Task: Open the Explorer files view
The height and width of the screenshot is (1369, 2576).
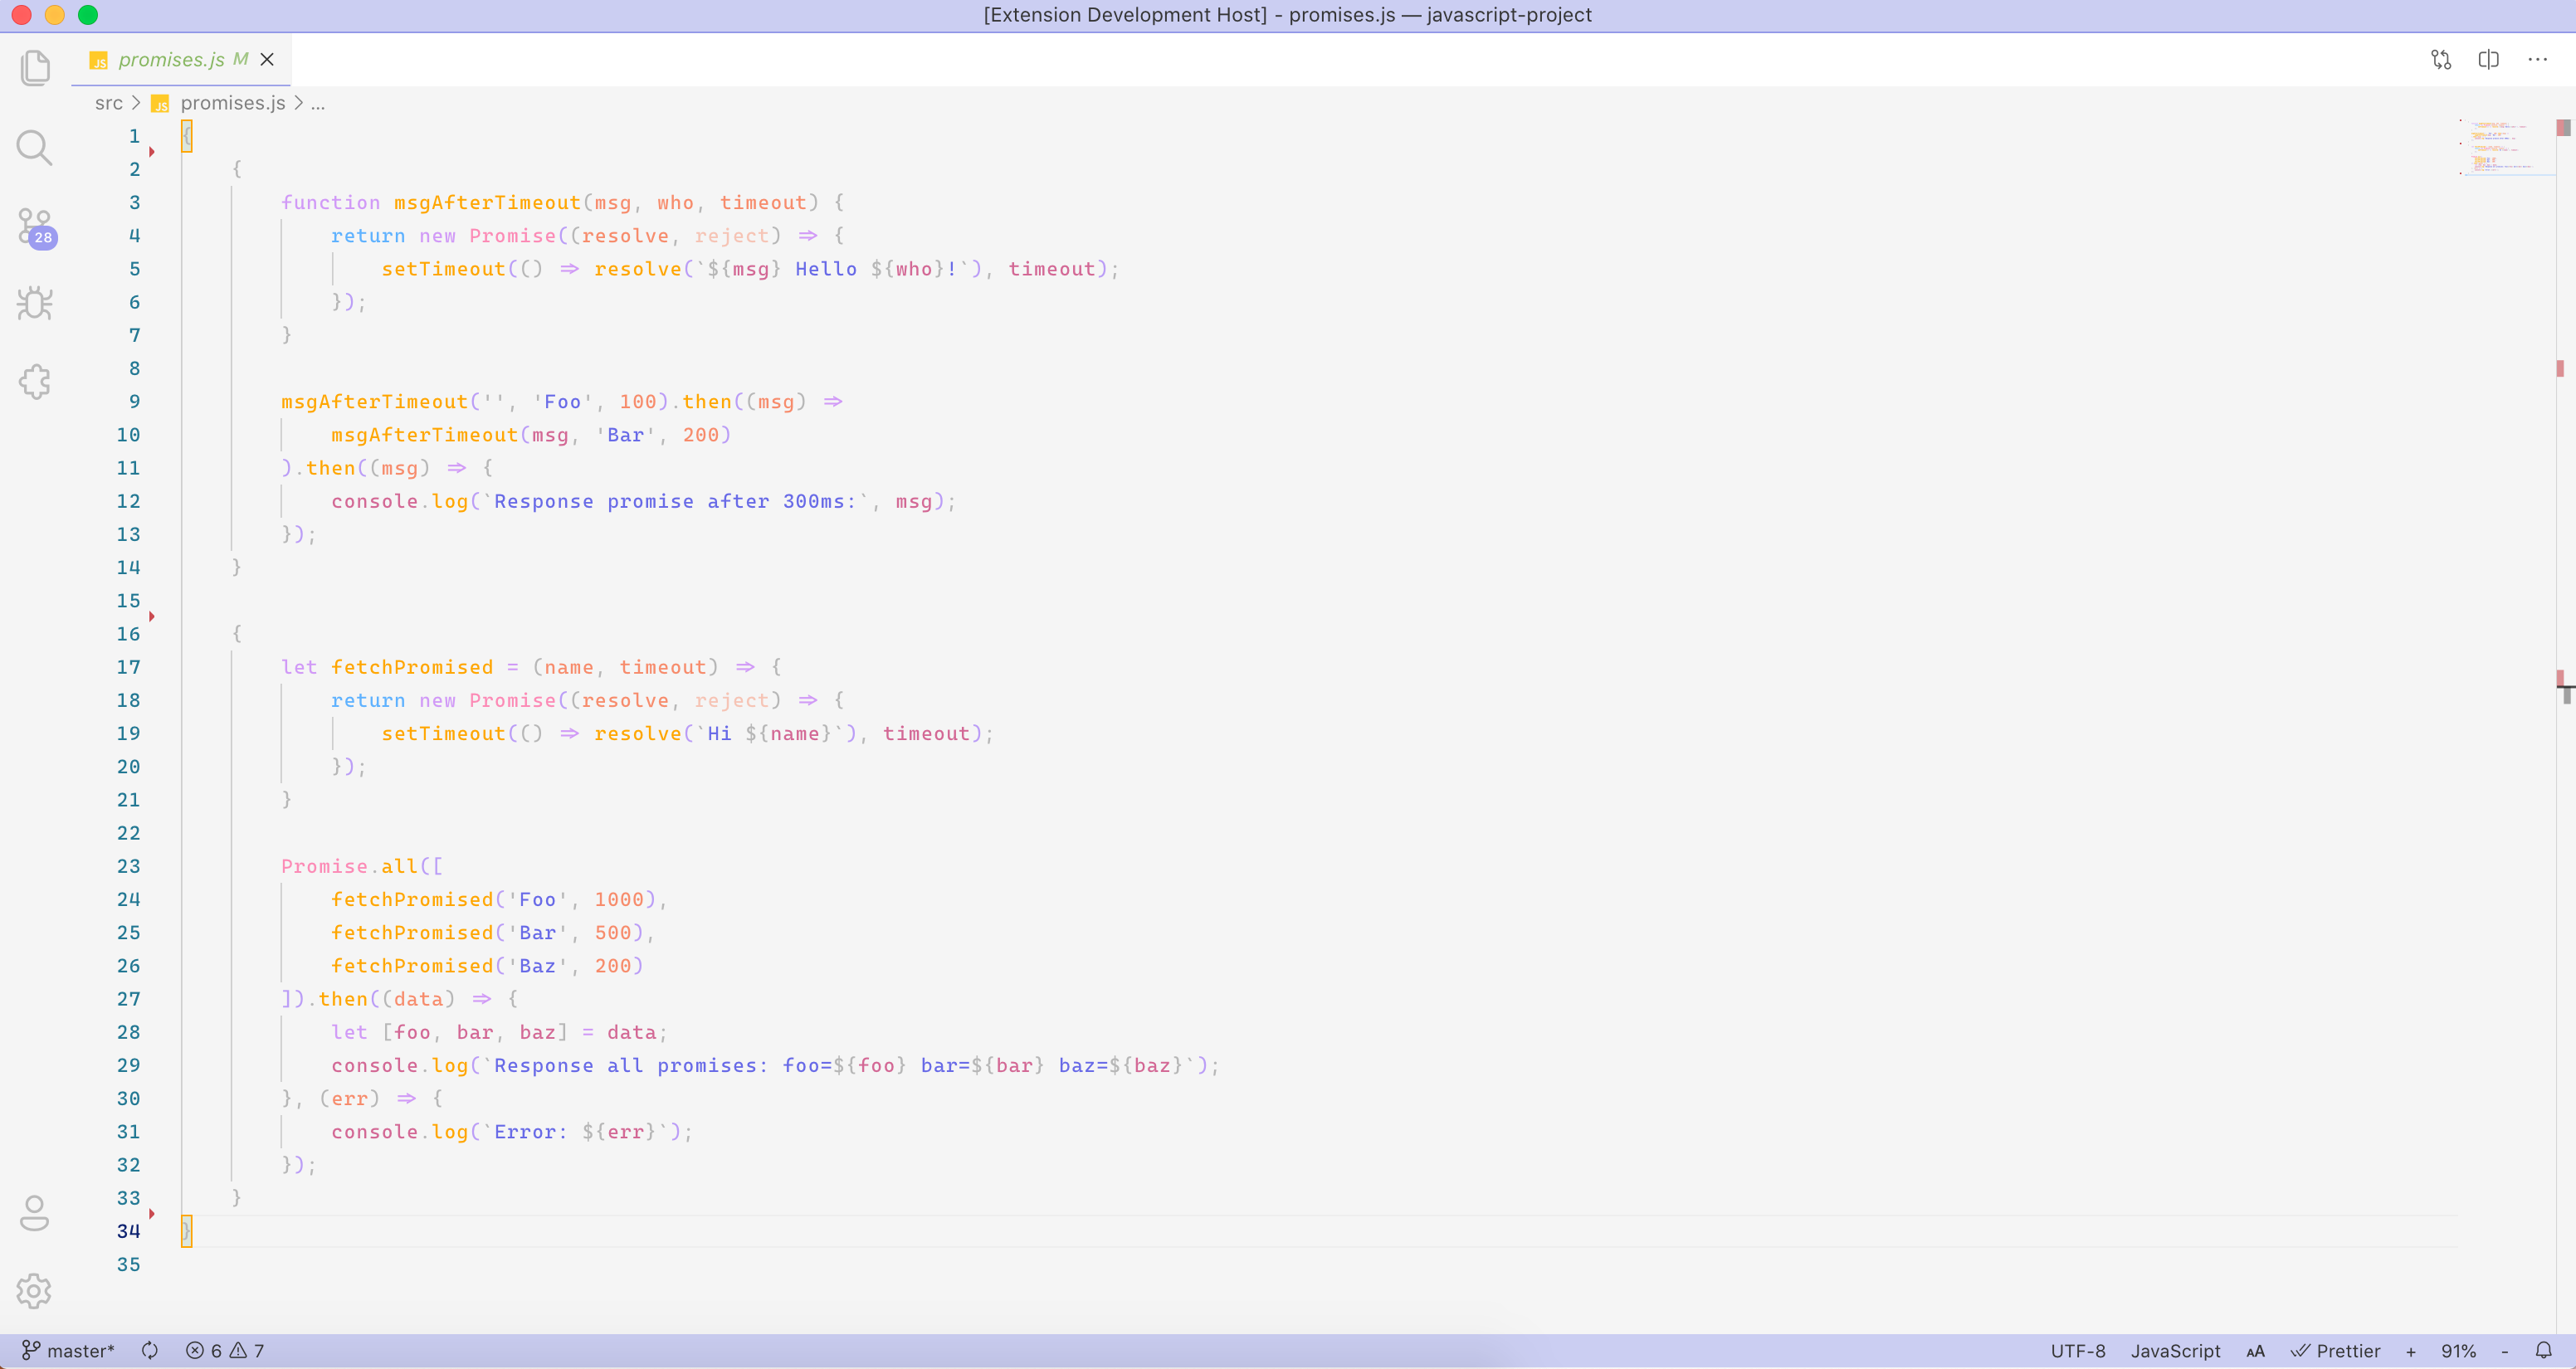Action: (35, 68)
